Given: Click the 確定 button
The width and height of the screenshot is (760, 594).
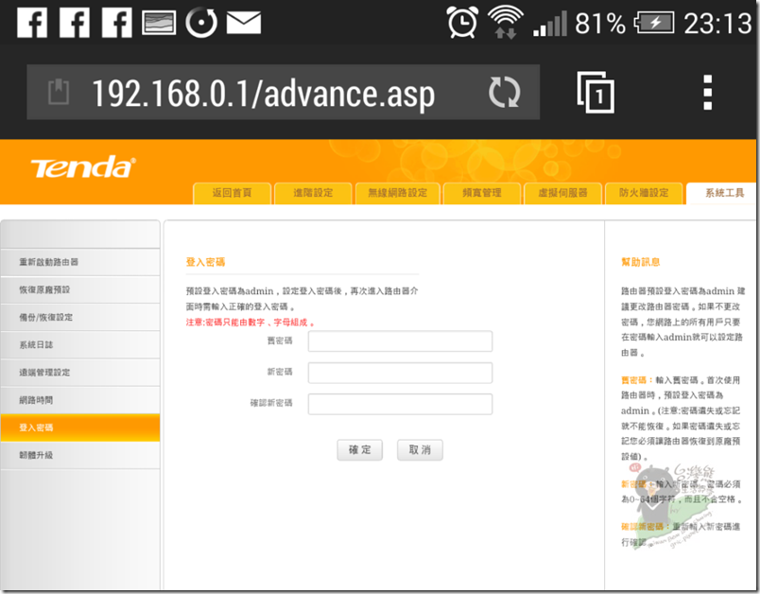Looking at the screenshot, I should [x=359, y=450].
